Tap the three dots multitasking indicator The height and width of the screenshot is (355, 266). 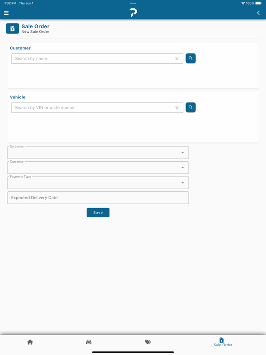[x=133, y=3]
